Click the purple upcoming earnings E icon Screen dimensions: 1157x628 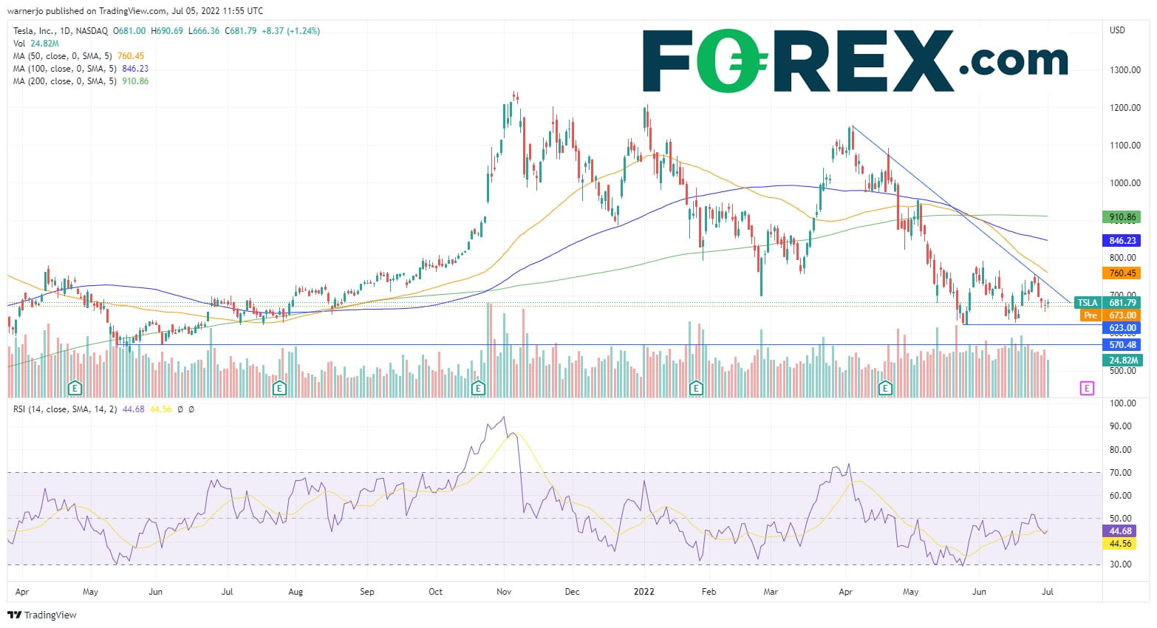tap(1086, 388)
